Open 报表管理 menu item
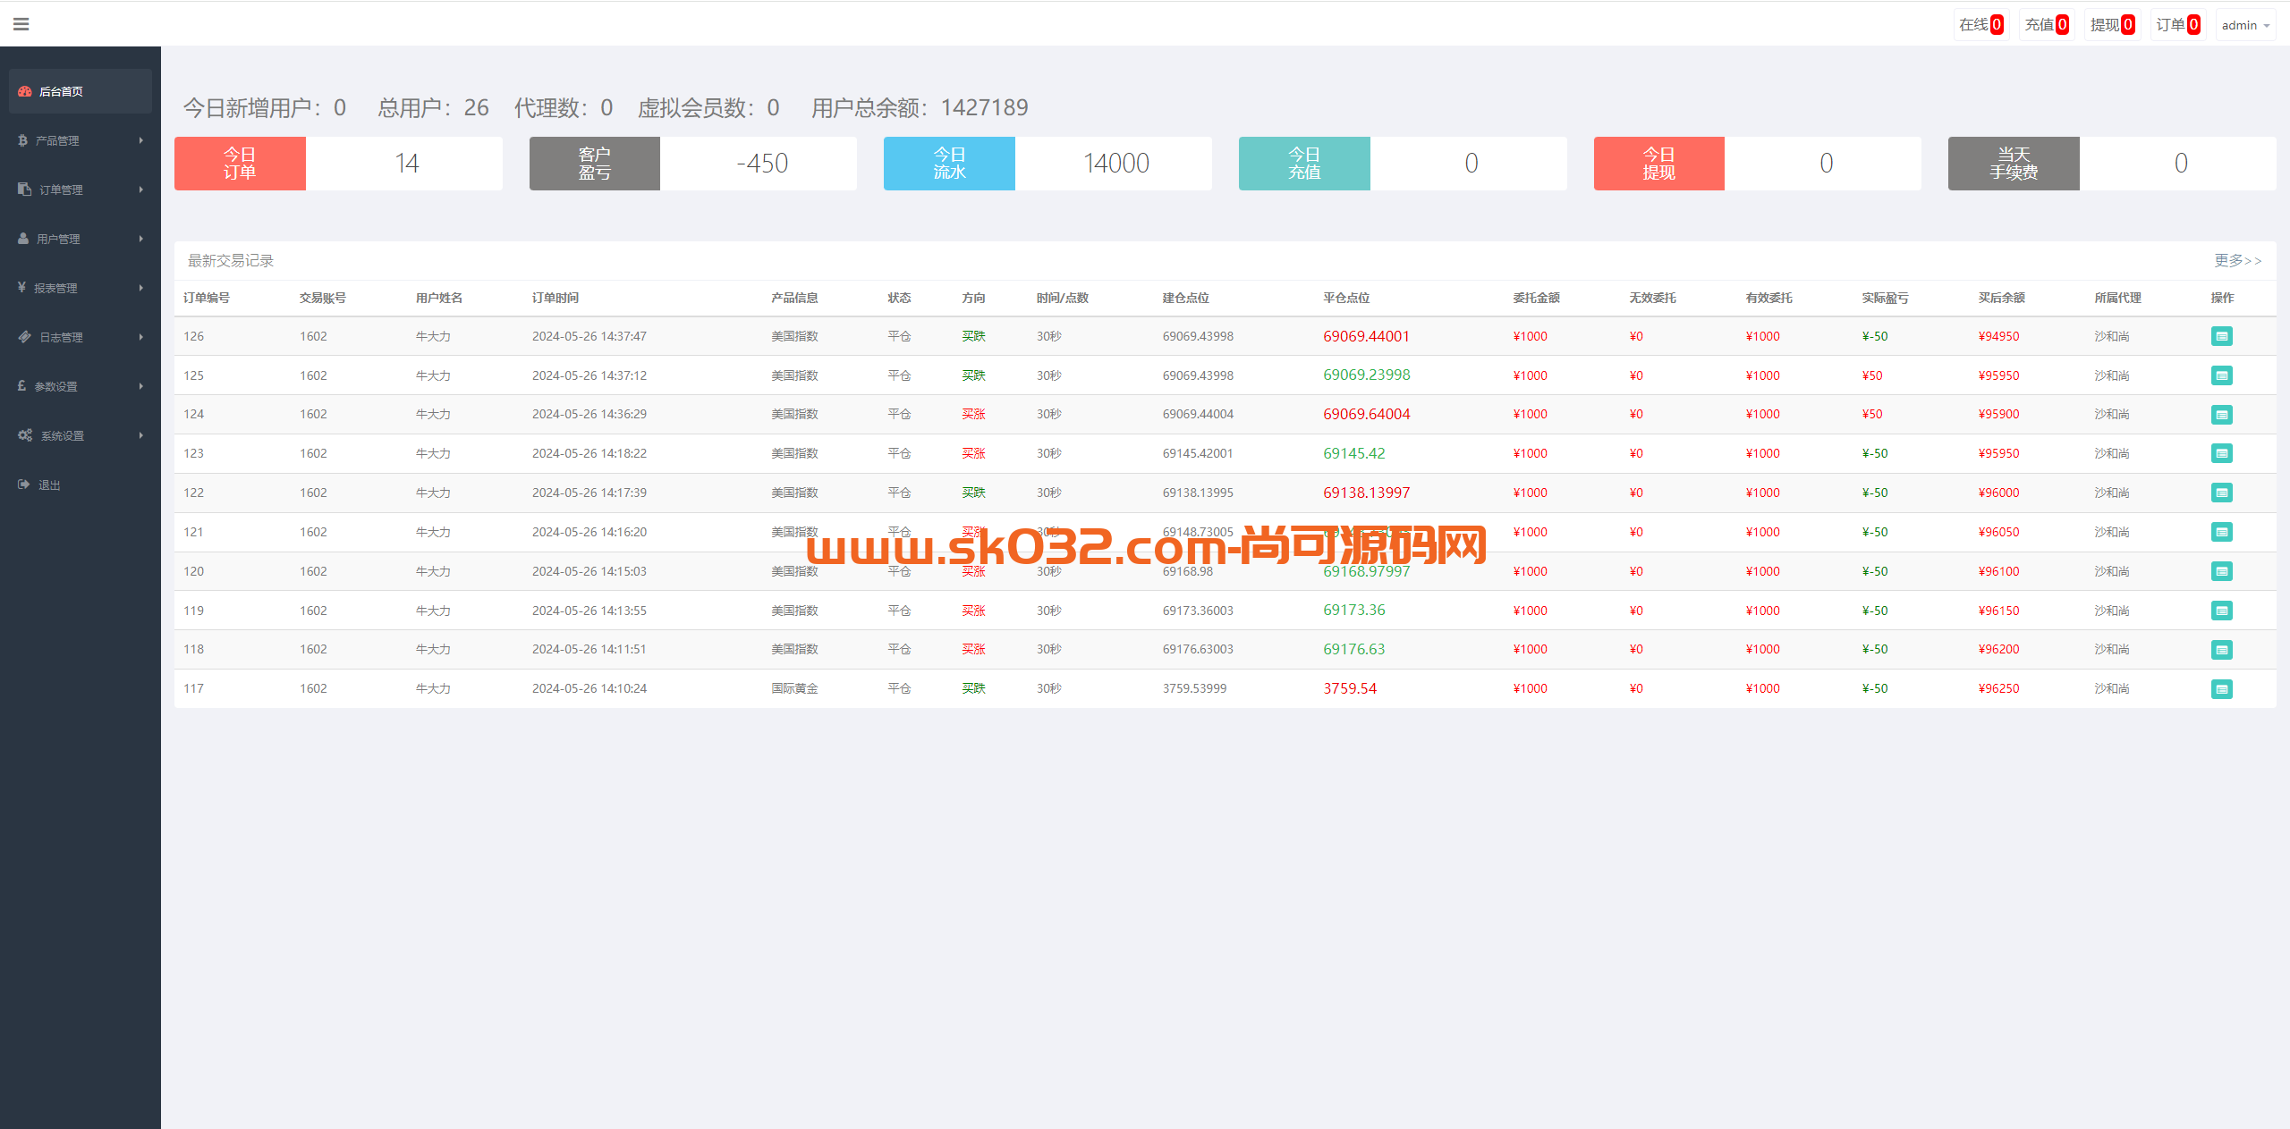This screenshot has height=1129, width=2290. pos(81,288)
